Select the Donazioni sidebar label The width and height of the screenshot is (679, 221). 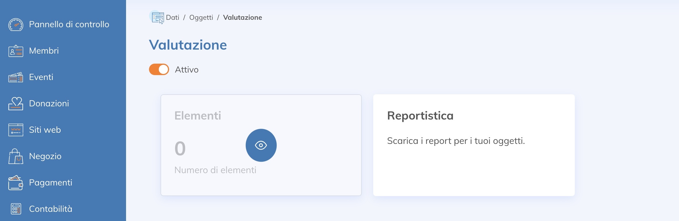(49, 103)
